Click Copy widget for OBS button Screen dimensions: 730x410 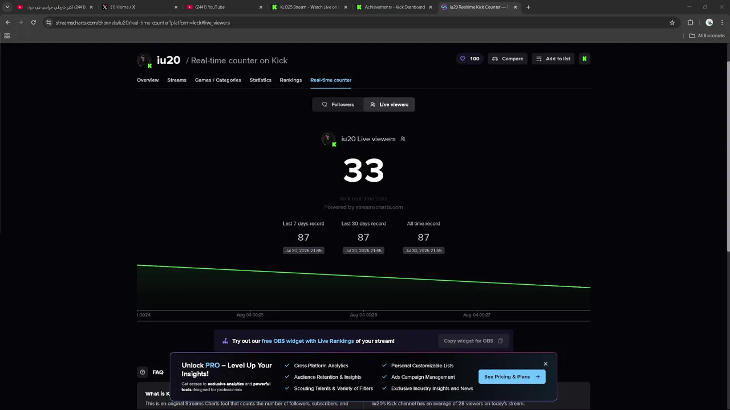pos(473,341)
